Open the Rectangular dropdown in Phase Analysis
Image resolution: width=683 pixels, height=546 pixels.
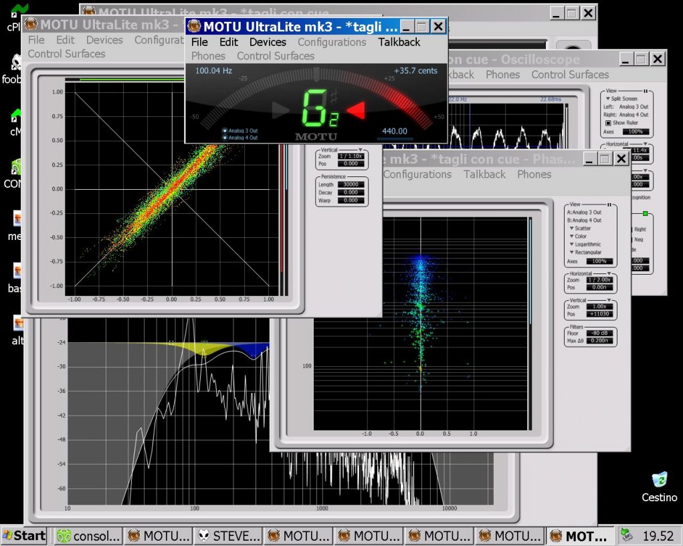(585, 253)
